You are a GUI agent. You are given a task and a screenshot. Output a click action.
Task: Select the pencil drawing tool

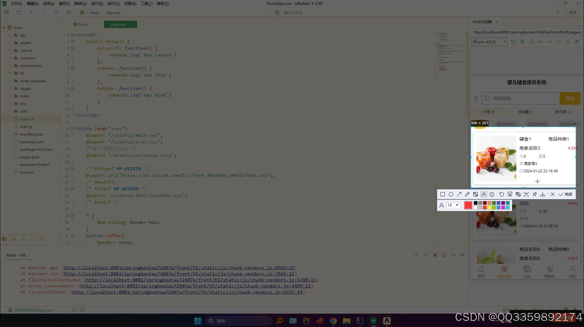(467, 194)
